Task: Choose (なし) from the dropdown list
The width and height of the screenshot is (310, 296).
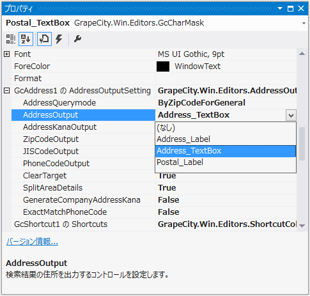Action: (226, 128)
